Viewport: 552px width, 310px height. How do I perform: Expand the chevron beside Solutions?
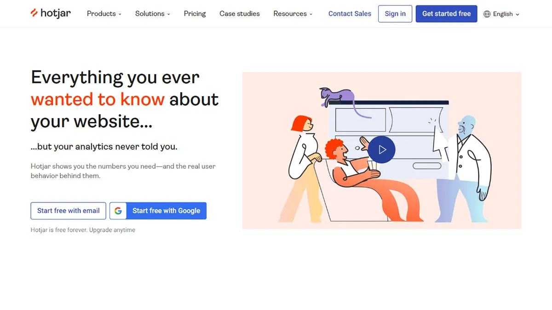169,14
